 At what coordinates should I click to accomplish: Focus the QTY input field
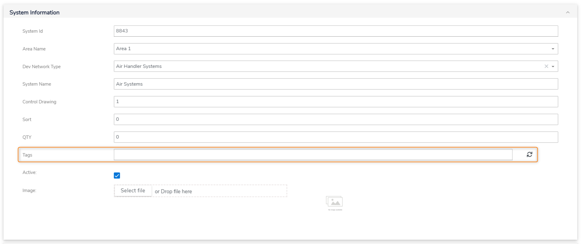[x=336, y=137]
